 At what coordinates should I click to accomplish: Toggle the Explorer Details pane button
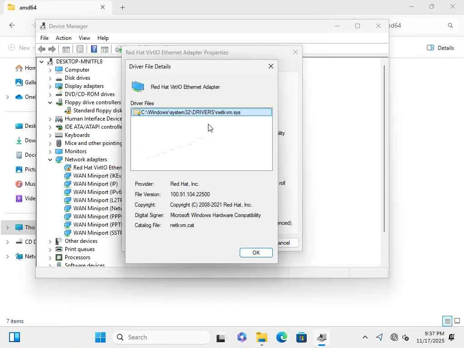[440, 48]
